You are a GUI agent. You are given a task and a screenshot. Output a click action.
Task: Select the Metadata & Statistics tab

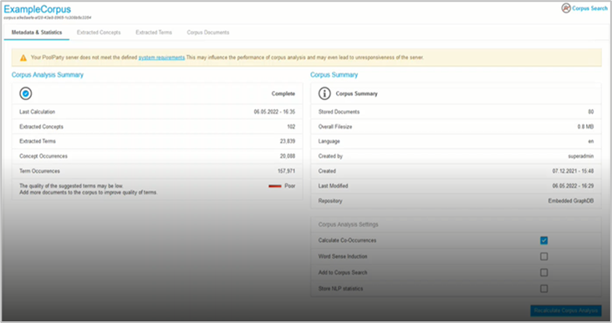coord(37,33)
